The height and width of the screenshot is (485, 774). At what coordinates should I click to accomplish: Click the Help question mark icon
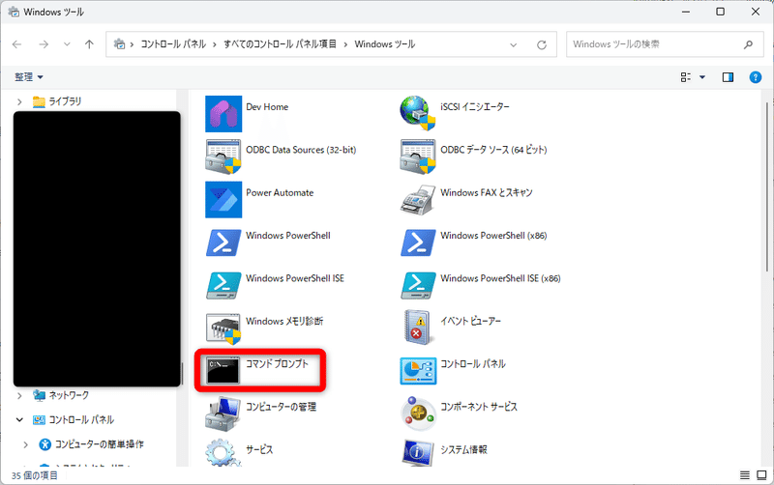[x=756, y=77]
